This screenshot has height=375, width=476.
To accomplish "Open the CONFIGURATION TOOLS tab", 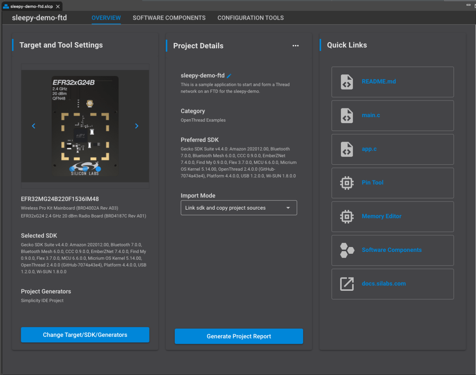I will click(x=250, y=18).
